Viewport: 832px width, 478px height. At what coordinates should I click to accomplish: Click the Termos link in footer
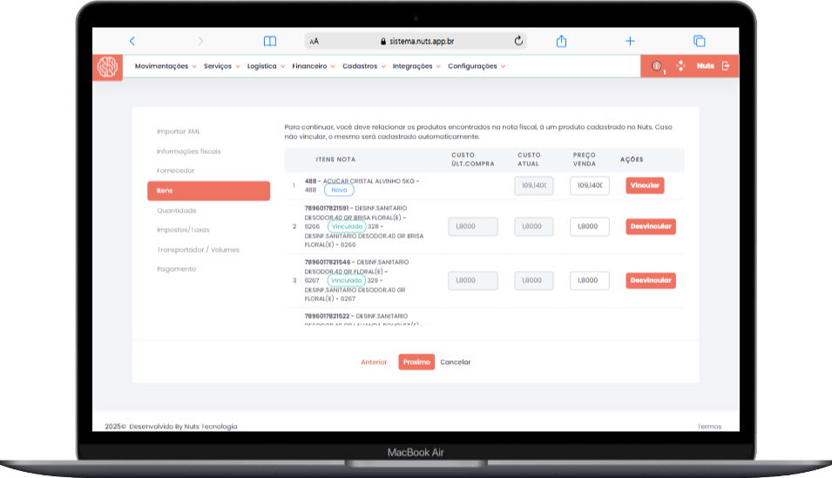pos(709,427)
